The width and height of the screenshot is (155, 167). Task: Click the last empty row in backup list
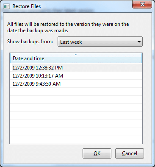pos(76,140)
